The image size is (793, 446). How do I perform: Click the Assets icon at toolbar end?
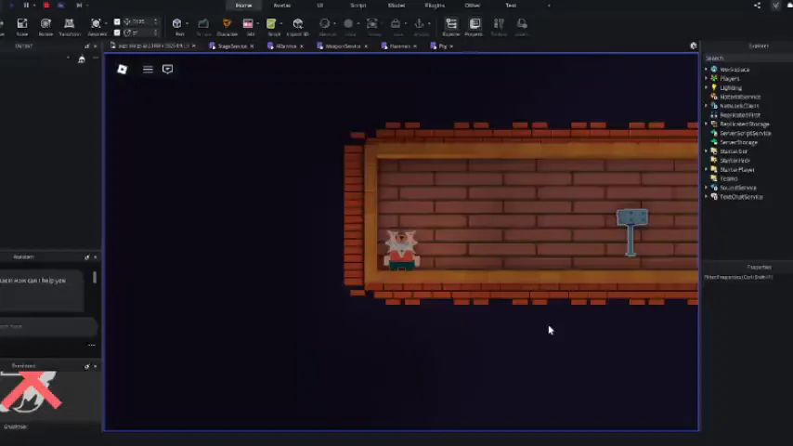coord(522,23)
